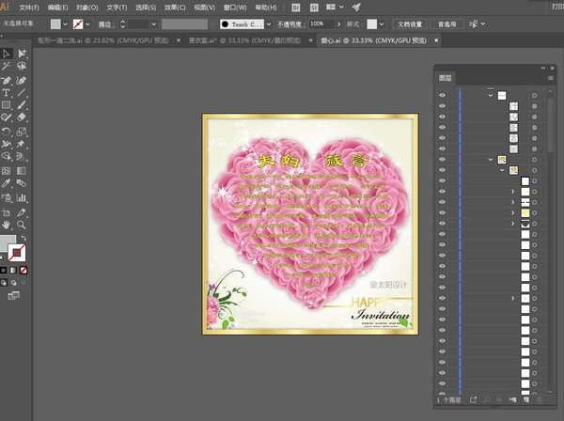This screenshot has width=564, height=421.
Task: Open Adobe Bridge via Br icon
Action: pyautogui.click(x=296, y=8)
